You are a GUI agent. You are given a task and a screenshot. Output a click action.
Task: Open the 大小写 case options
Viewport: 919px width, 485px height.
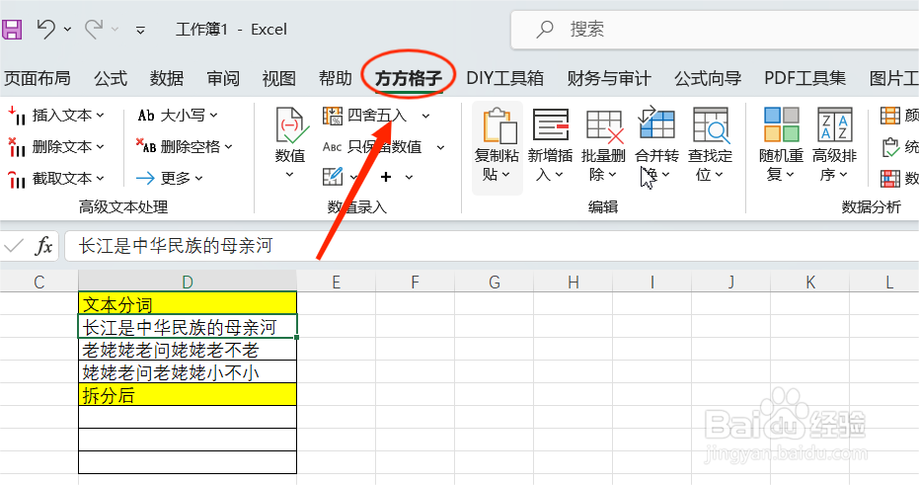(x=178, y=116)
